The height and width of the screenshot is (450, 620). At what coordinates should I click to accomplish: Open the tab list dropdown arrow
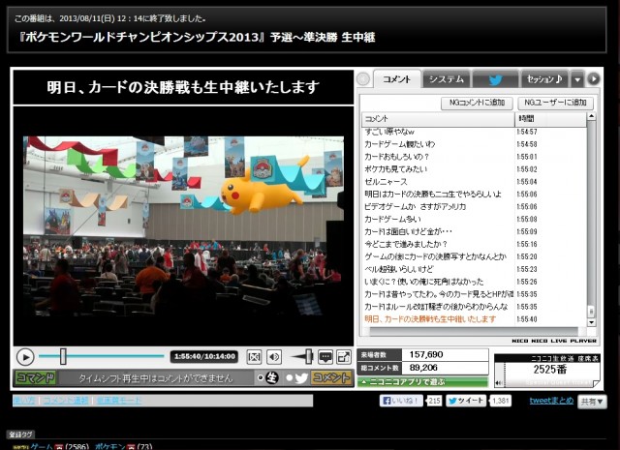577,79
